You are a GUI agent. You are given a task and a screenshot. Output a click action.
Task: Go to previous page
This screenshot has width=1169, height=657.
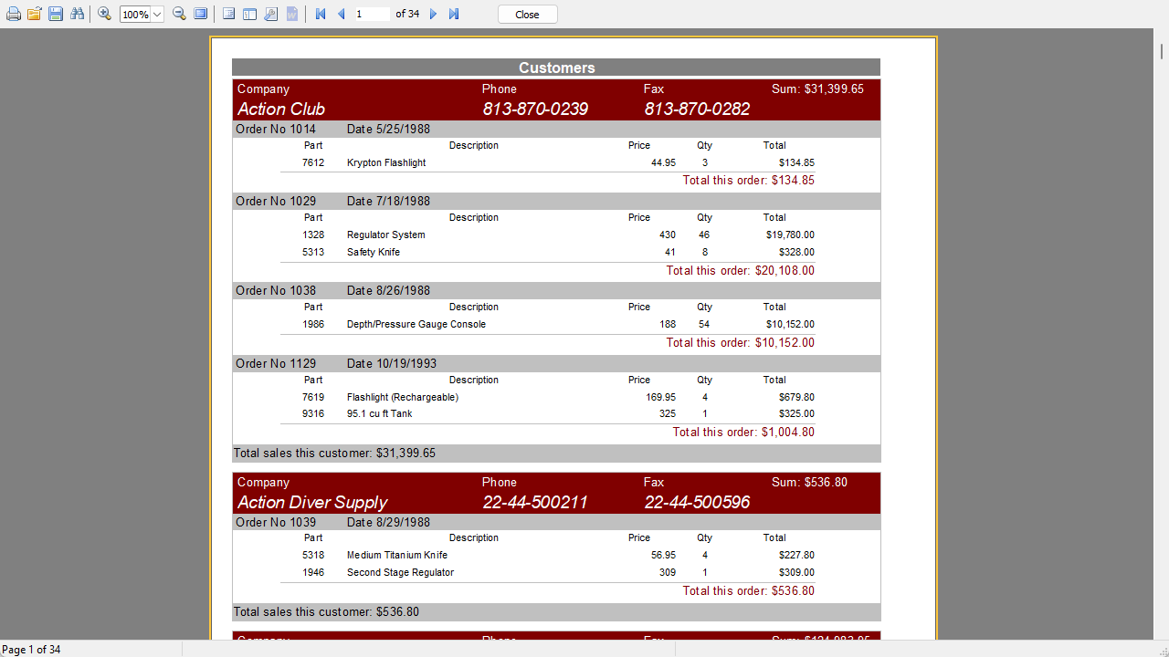pos(342,14)
